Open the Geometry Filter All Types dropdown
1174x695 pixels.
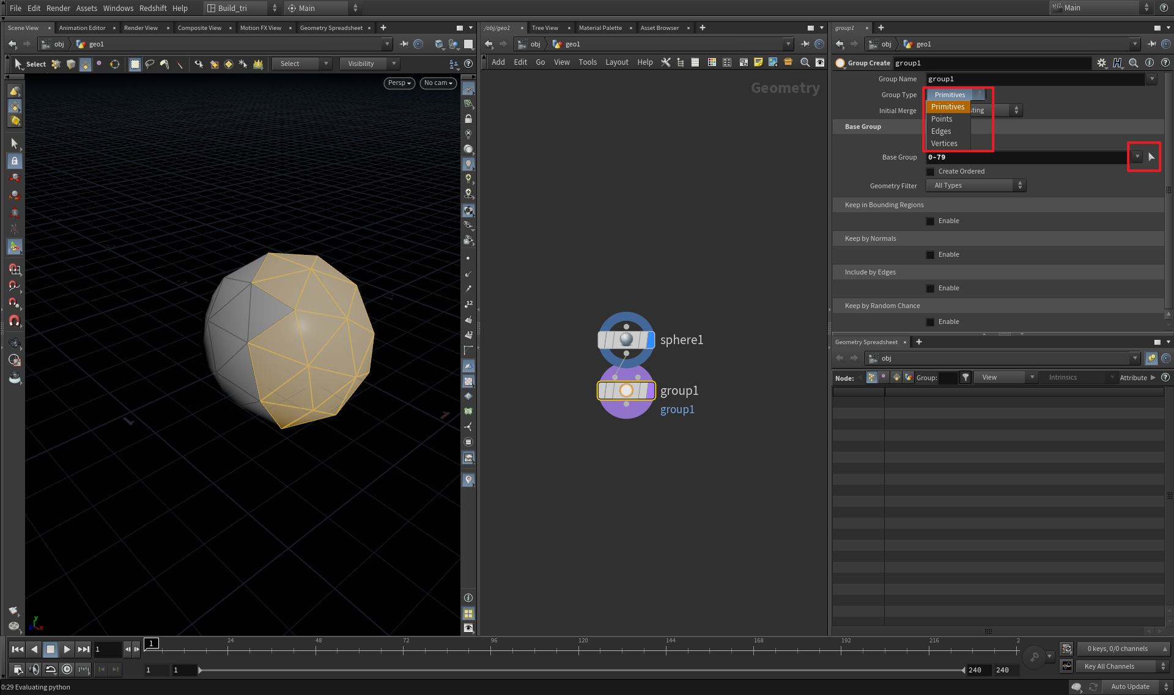tap(975, 185)
